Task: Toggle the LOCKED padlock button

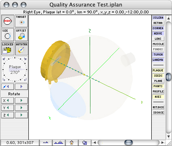Action: pos(8,49)
